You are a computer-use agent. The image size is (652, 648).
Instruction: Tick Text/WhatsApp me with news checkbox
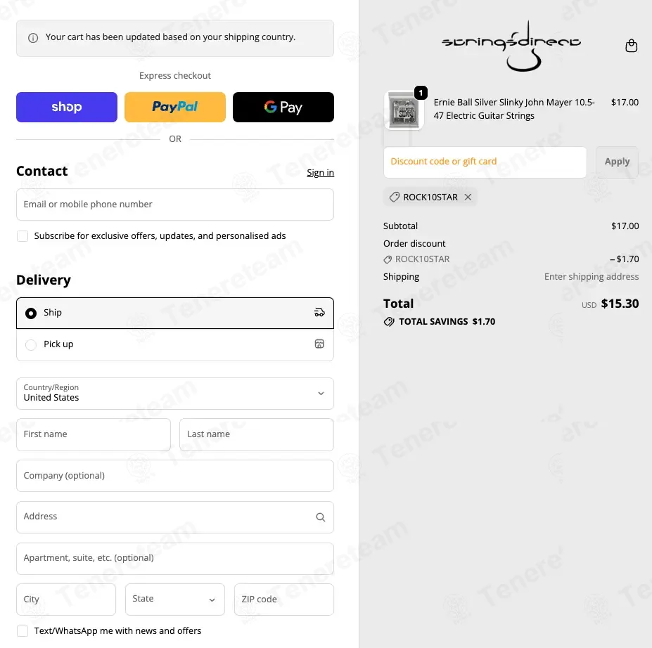click(23, 631)
